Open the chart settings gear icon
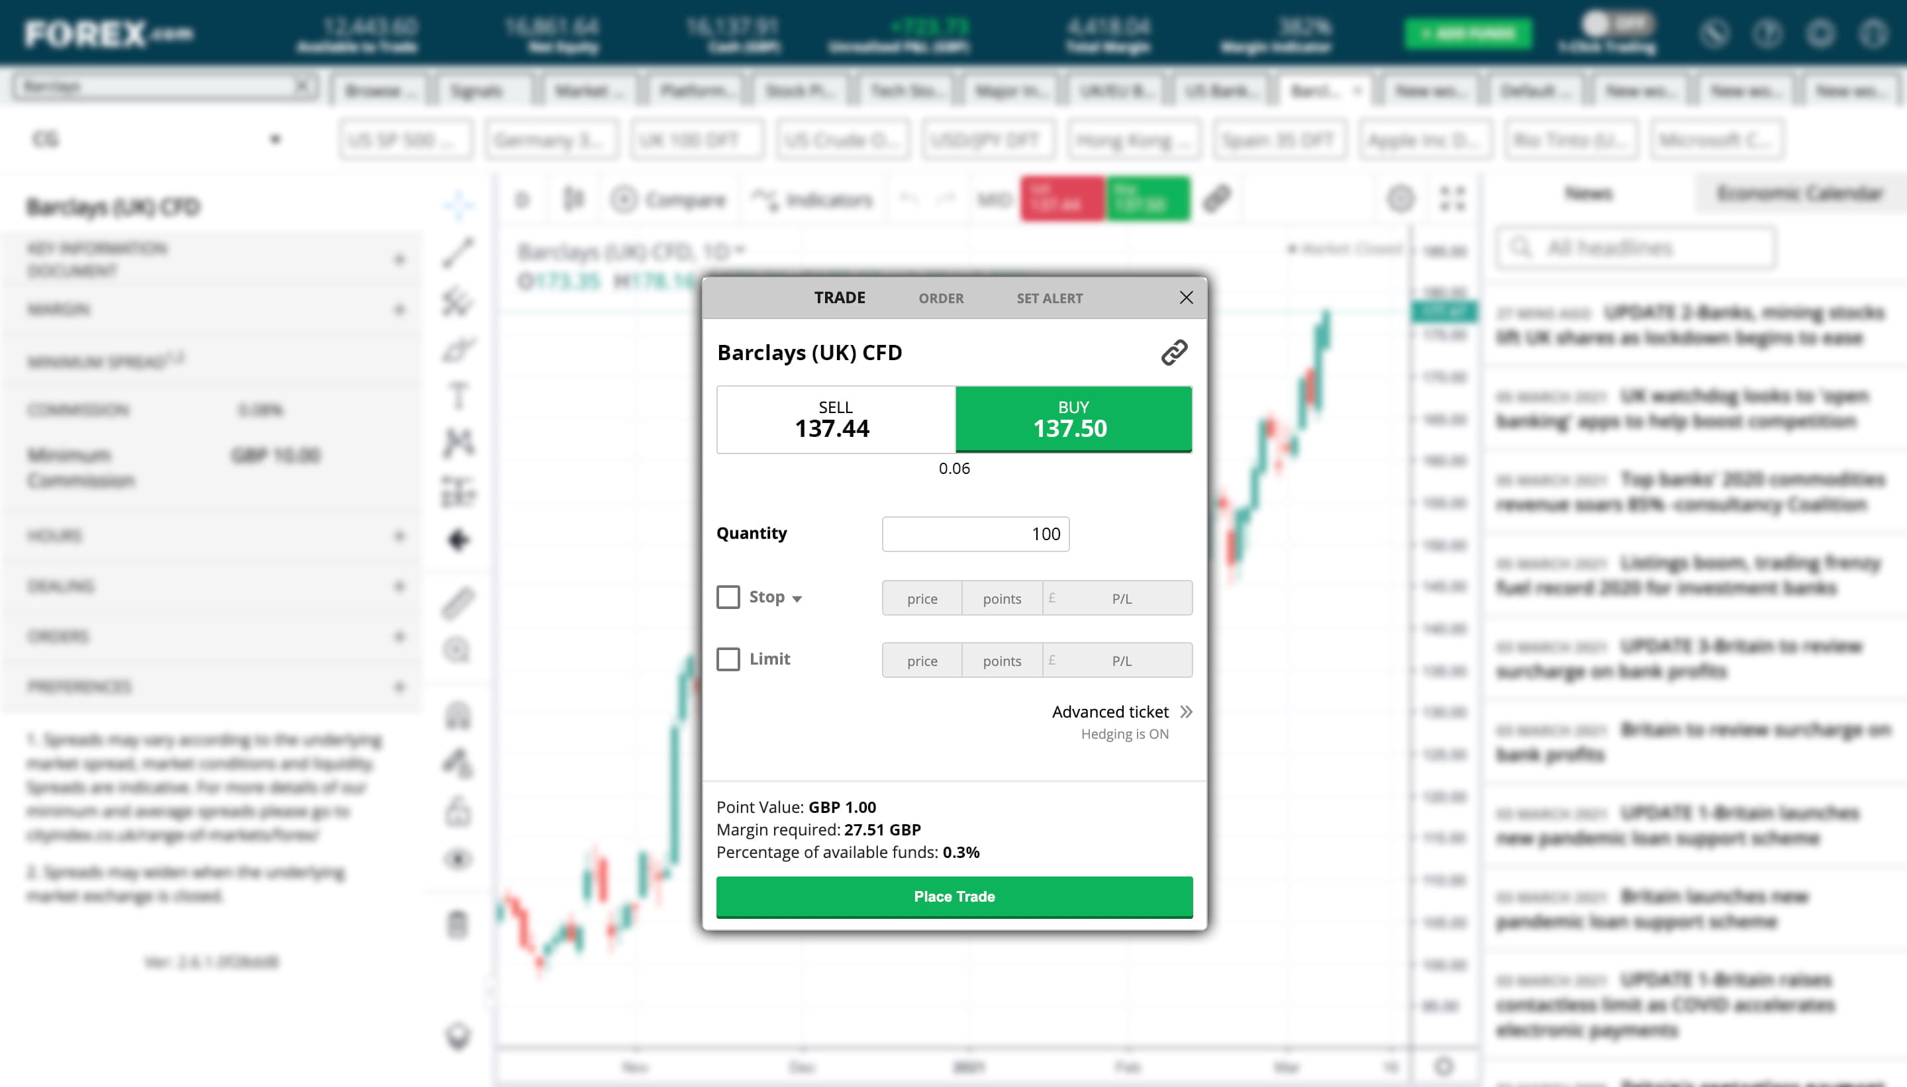This screenshot has height=1087, width=1907. pyautogui.click(x=1402, y=199)
